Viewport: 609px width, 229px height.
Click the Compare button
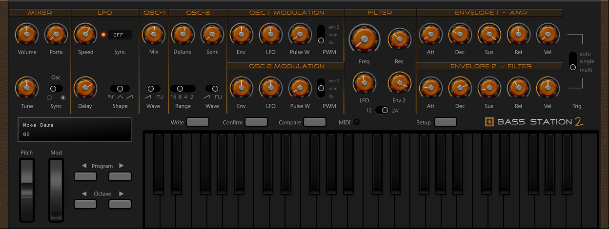(315, 122)
